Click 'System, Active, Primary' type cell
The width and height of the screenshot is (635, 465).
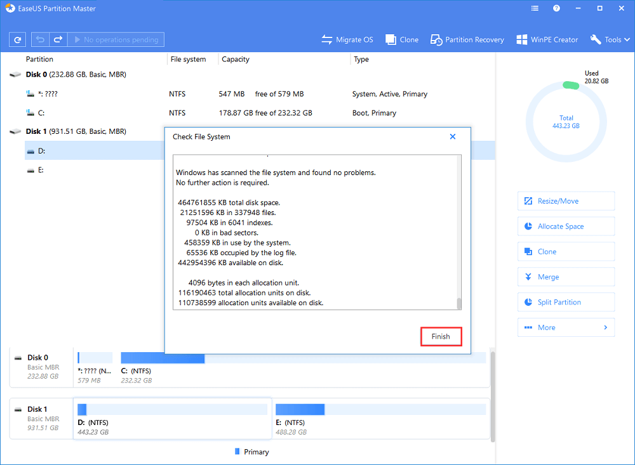pyautogui.click(x=390, y=94)
